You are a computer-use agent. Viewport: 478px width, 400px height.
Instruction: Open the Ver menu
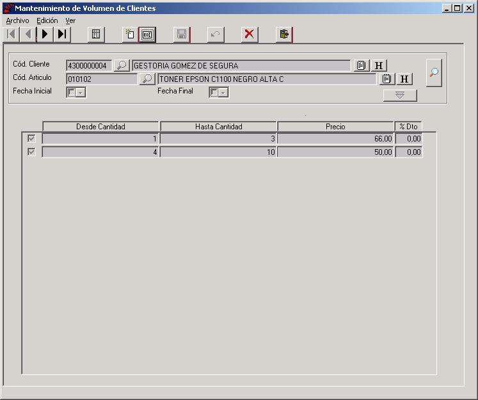pos(70,20)
